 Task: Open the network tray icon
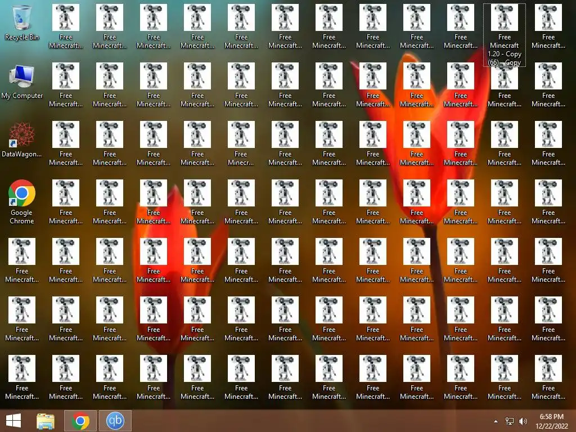pos(510,421)
